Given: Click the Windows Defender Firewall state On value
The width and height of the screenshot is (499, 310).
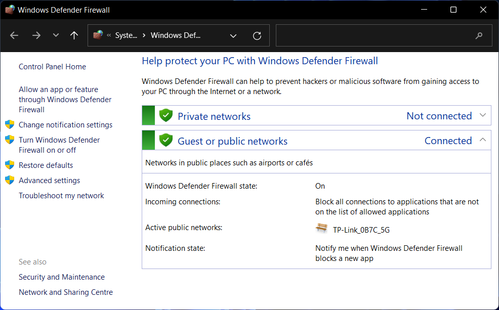Looking at the screenshot, I should (x=320, y=186).
